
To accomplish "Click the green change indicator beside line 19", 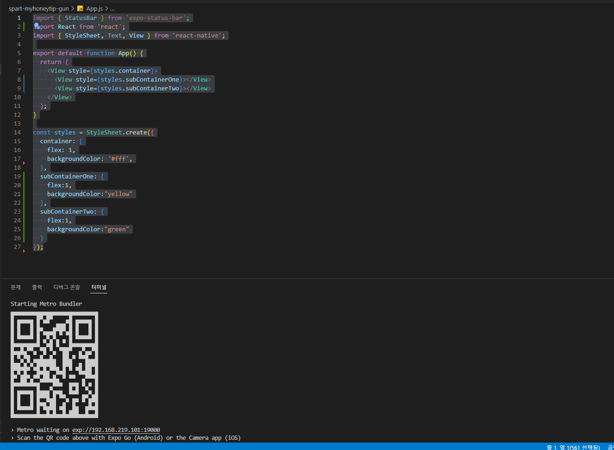I will coord(24,176).
